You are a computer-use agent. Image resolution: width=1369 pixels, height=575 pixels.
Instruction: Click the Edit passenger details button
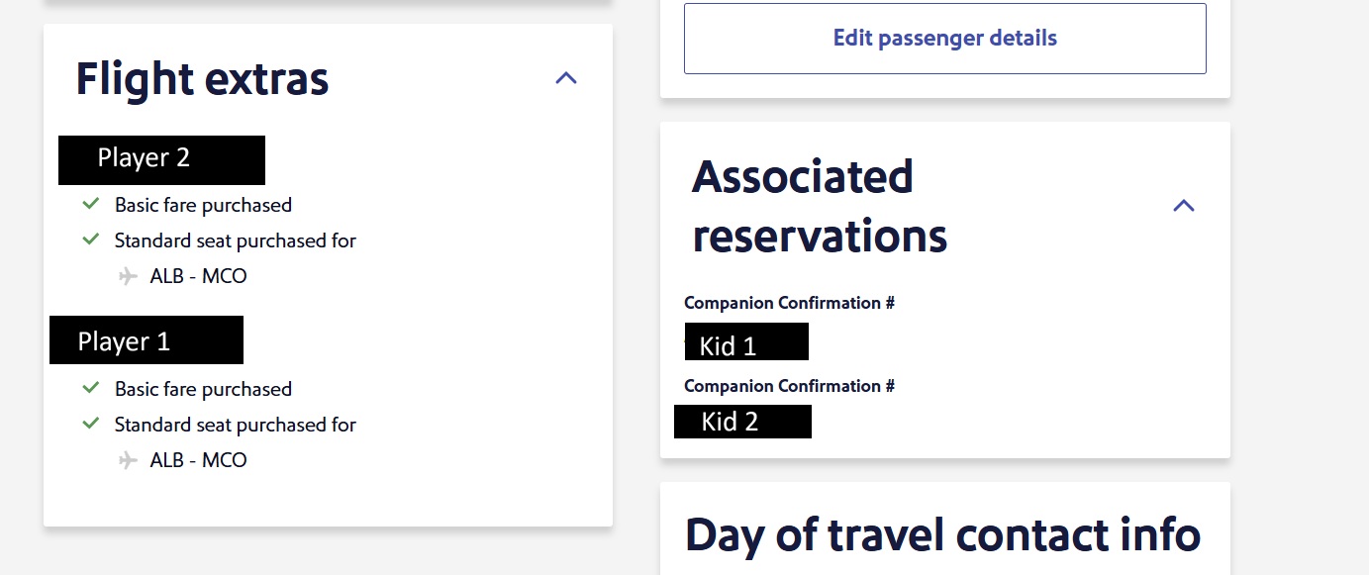point(944,39)
